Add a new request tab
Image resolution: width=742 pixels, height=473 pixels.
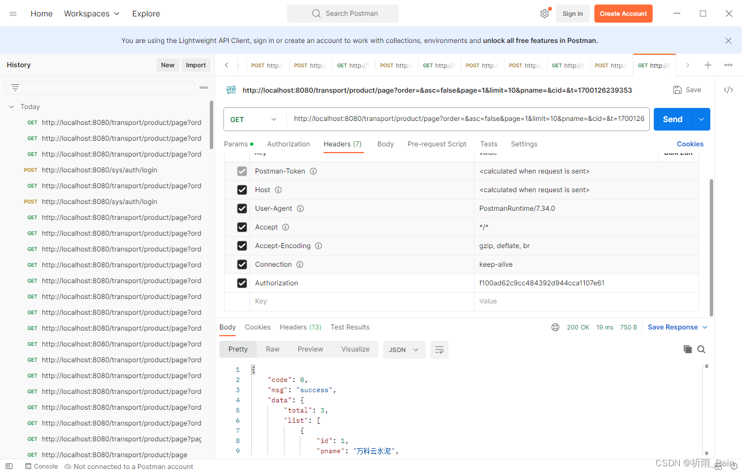708,65
